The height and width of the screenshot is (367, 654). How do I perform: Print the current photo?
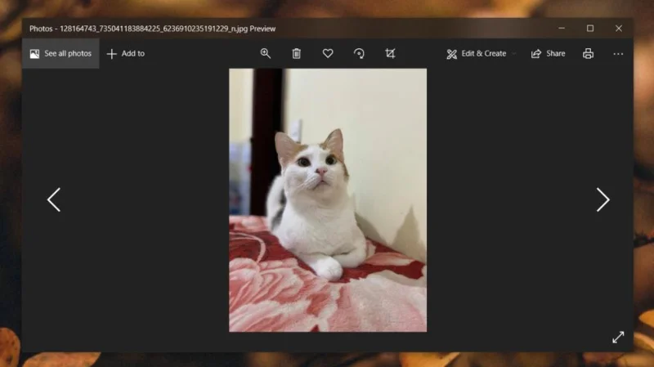[588, 53]
